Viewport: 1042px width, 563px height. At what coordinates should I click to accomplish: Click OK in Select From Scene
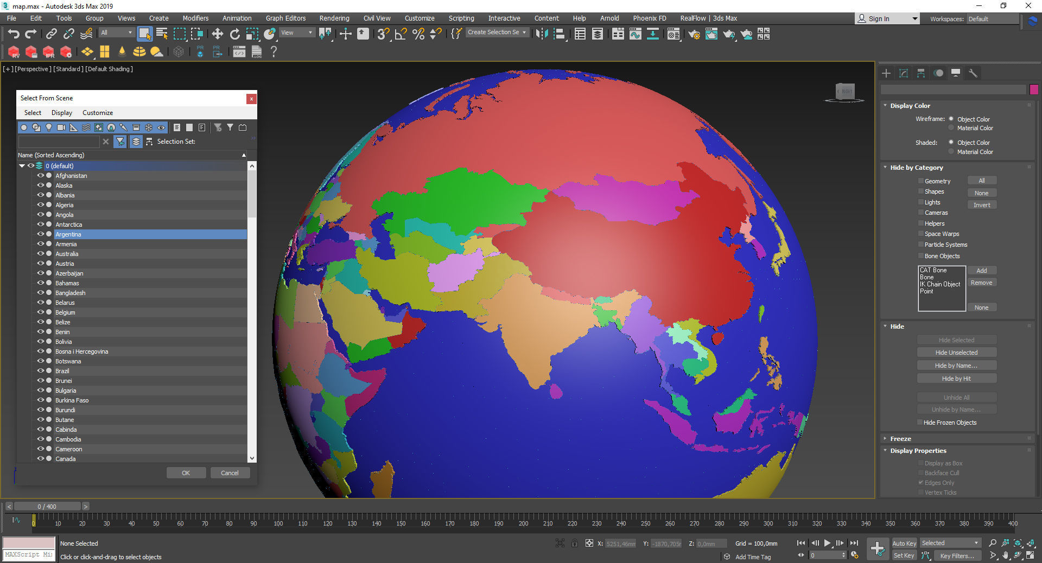tap(186, 473)
